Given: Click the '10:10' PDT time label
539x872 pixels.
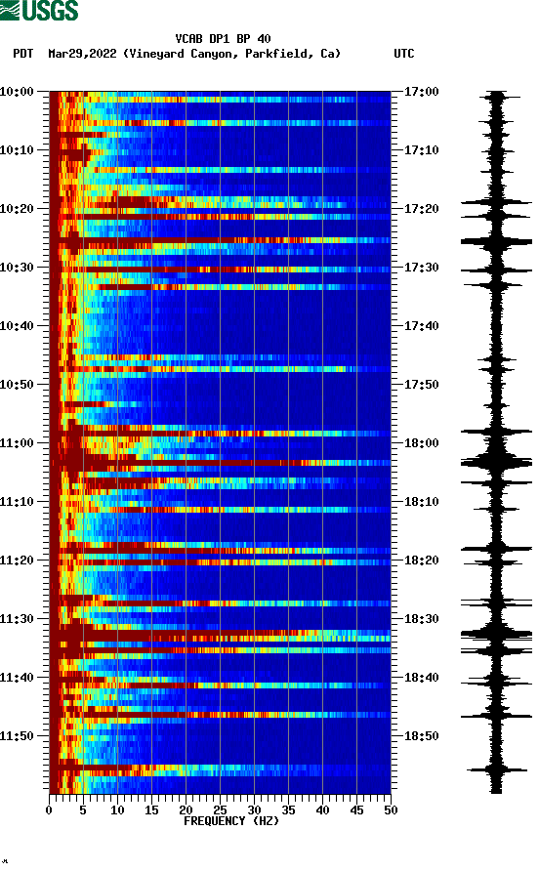Looking at the screenshot, I should click(x=17, y=150).
